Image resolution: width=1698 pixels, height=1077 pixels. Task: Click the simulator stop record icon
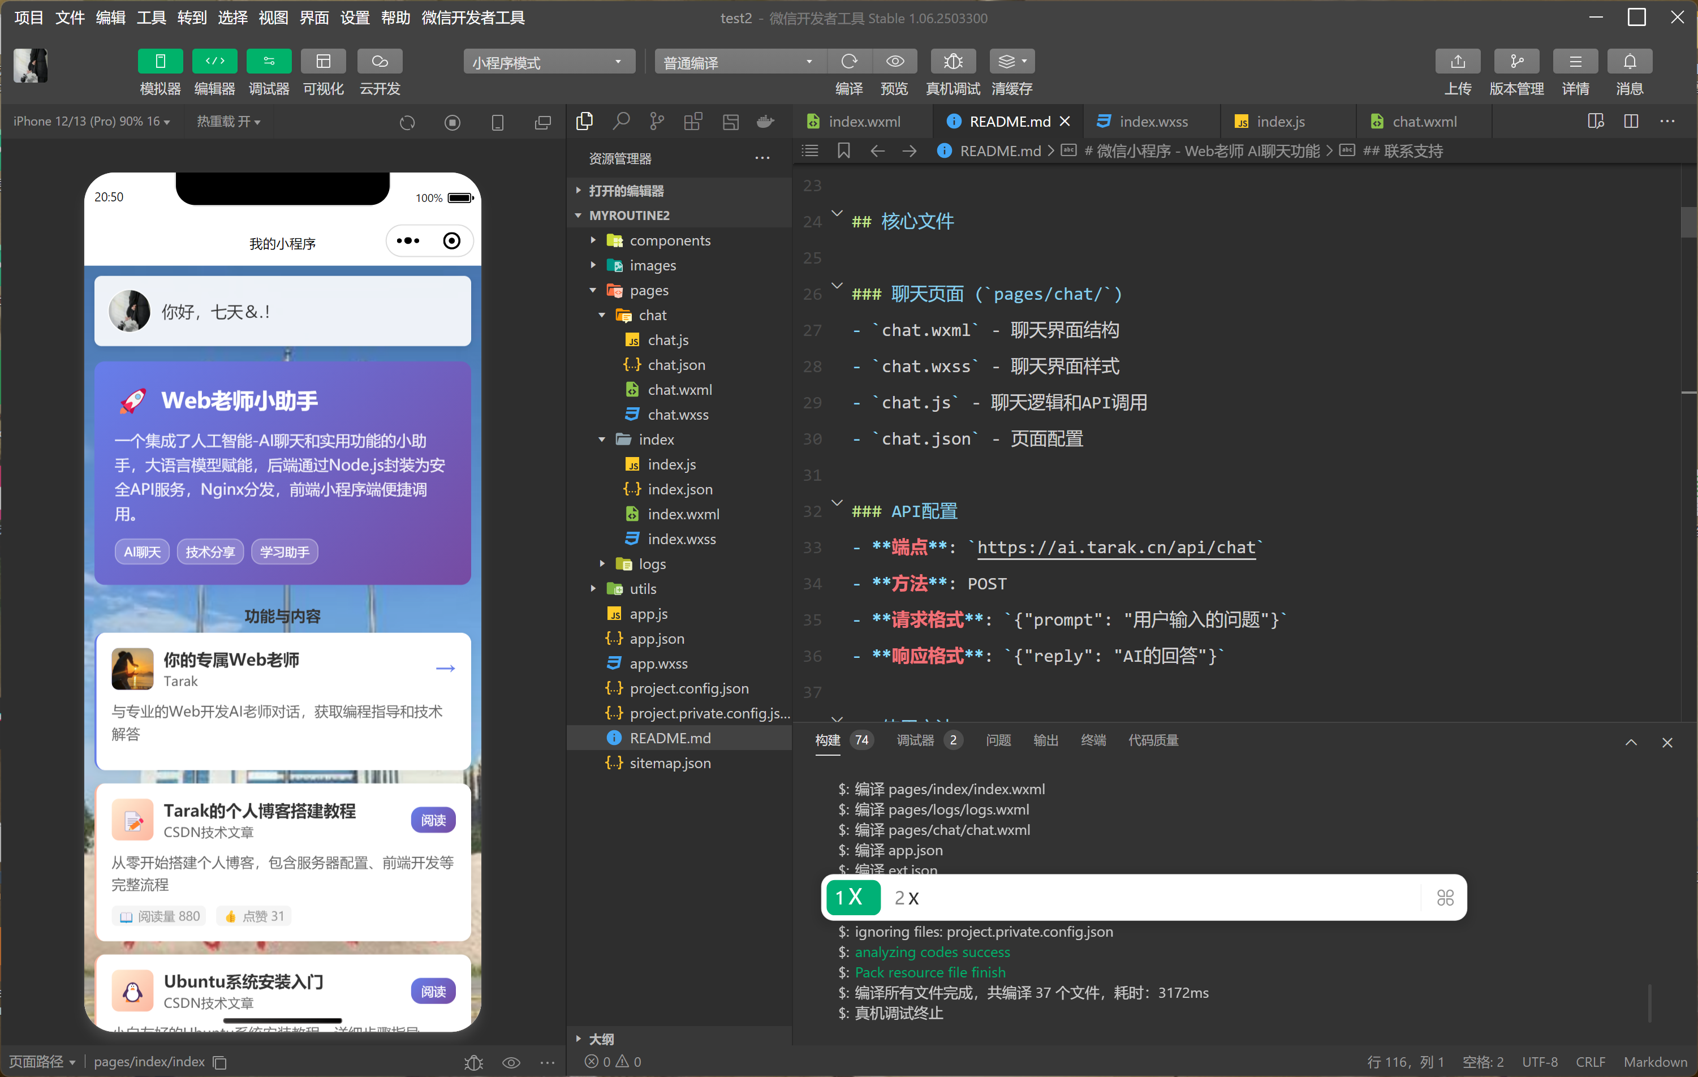452,122
